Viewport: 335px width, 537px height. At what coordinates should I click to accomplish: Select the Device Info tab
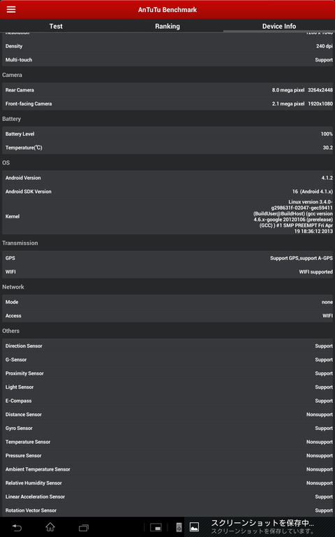click(x=279, y=26)
